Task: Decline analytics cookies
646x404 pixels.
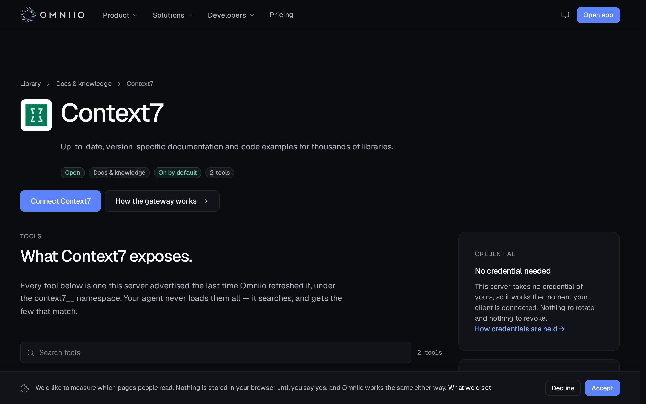Action: pos(563,388)
